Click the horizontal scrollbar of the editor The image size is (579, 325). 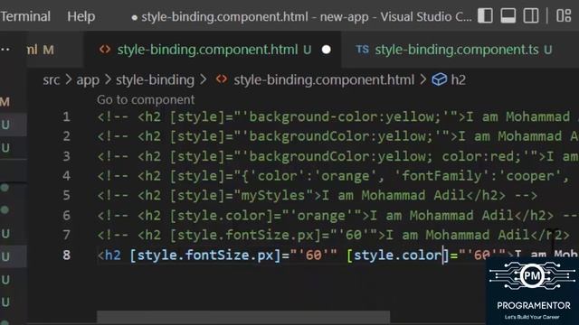coord(243,317)
